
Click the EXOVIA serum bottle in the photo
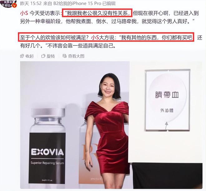coord(47,146)
